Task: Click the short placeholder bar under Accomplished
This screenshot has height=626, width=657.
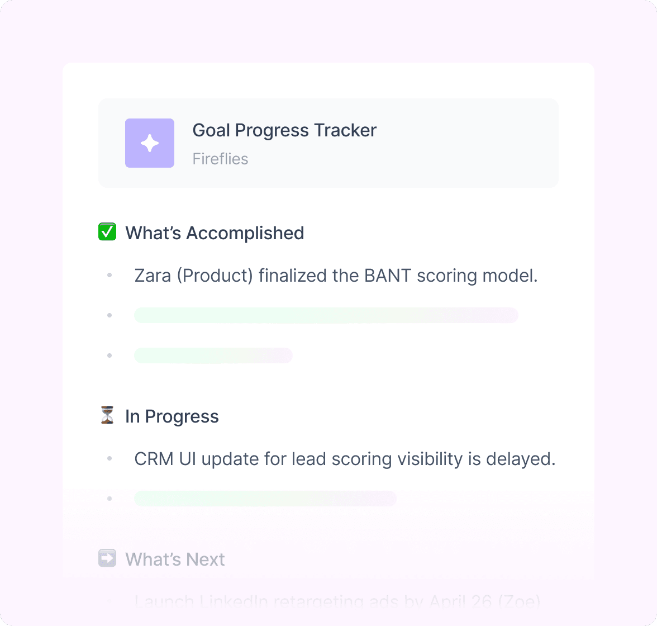Action: [x=213, y=355]
